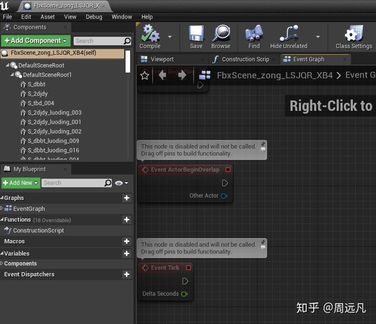This screenshot has width=376, height=324.
Task: Switch to the Construction Script tab
Action: 243,59
